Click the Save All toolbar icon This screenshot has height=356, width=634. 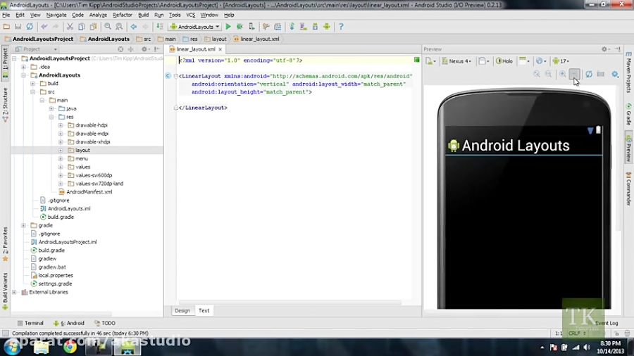[x=18, y=27]
